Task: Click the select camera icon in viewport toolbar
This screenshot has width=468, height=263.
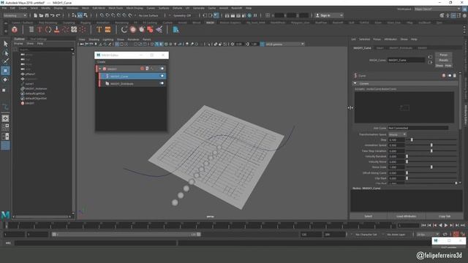Action: pos(81,44)
